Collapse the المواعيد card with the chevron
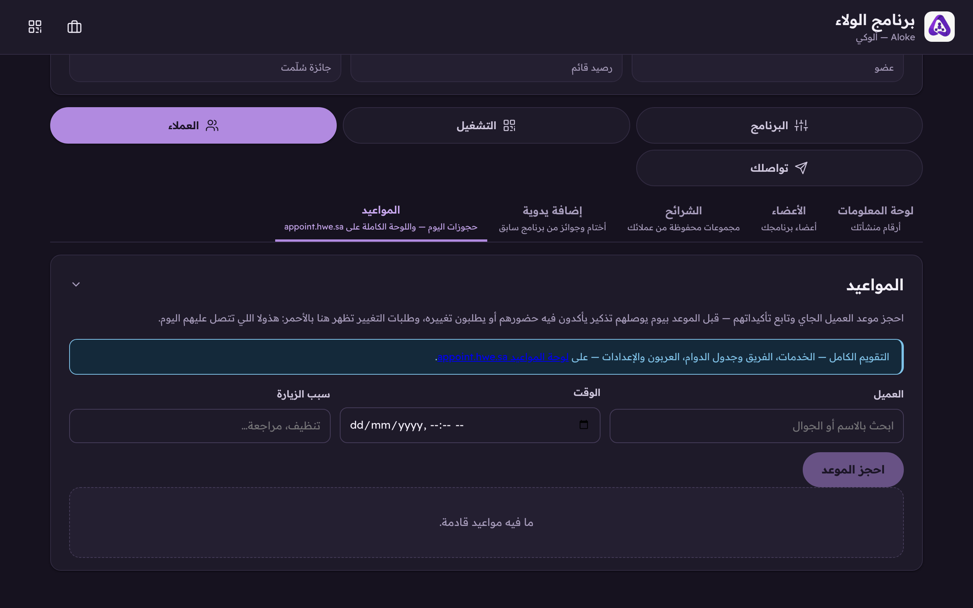Image resolution: width=973 pixels, height=608 pixels. pyautogui.click(x=76, y=284)
